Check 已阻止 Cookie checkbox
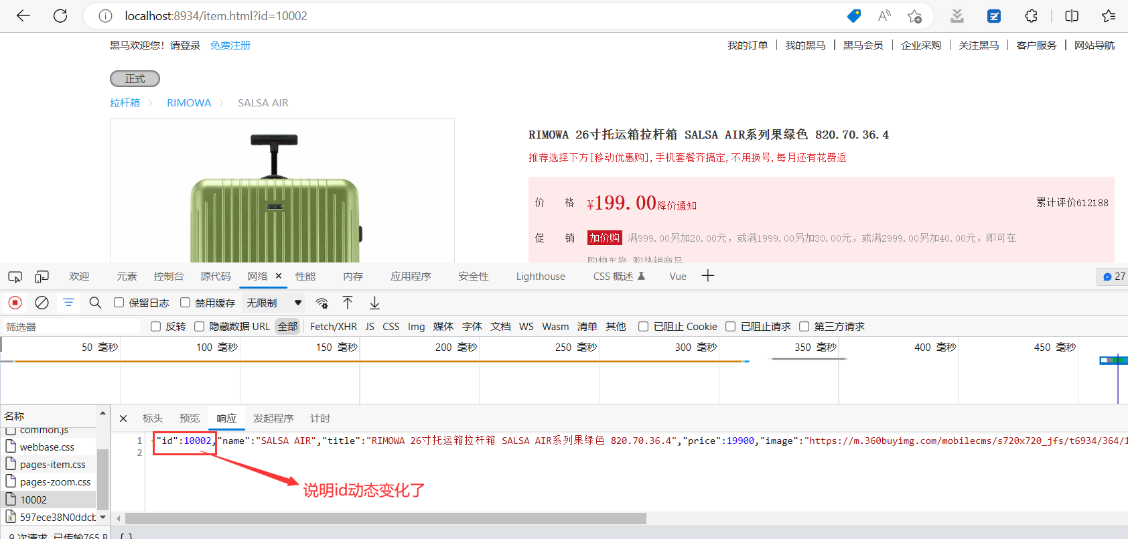Screen dimensions: 1128x539 (x=643, y=326)
